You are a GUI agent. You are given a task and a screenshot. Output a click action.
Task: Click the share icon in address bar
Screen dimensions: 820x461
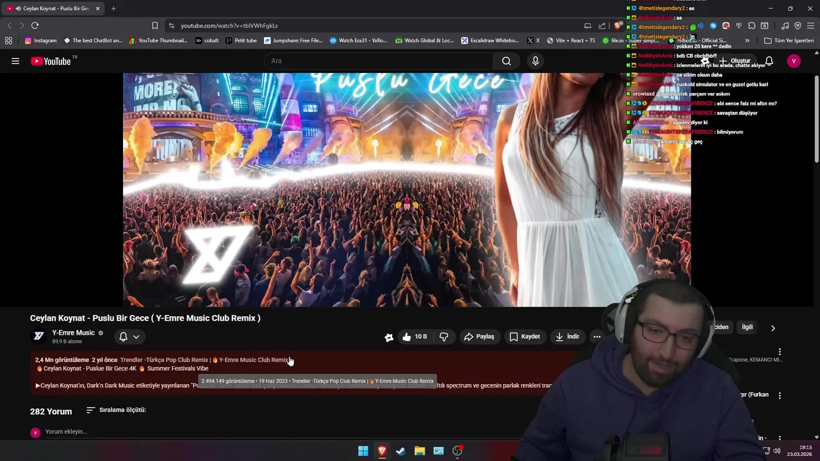[x=602, y=26]
